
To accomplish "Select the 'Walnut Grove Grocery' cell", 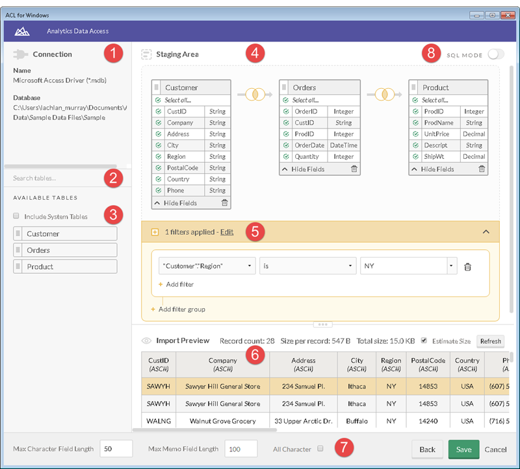I will tap(222, 421).
